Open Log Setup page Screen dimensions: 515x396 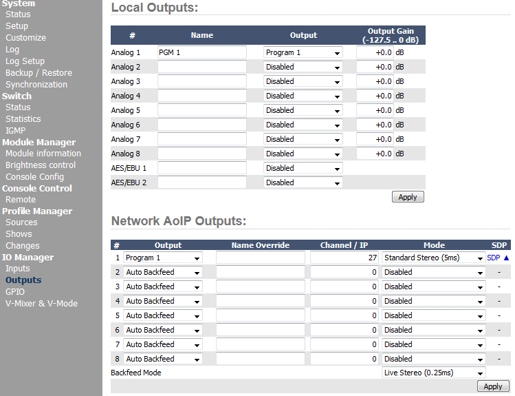[x=25, y=61]
